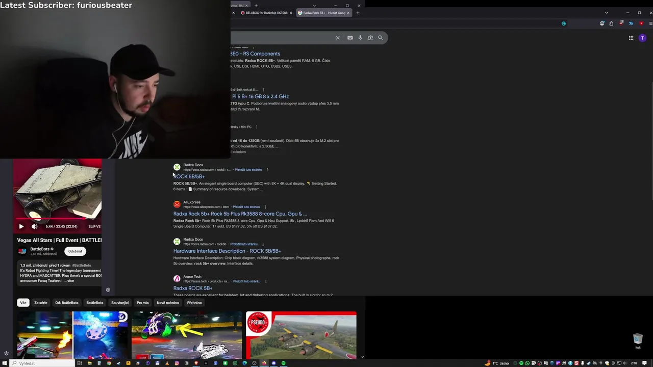Open options for Arace Tech result
The image size is (653, 367).
pos(266,281)
